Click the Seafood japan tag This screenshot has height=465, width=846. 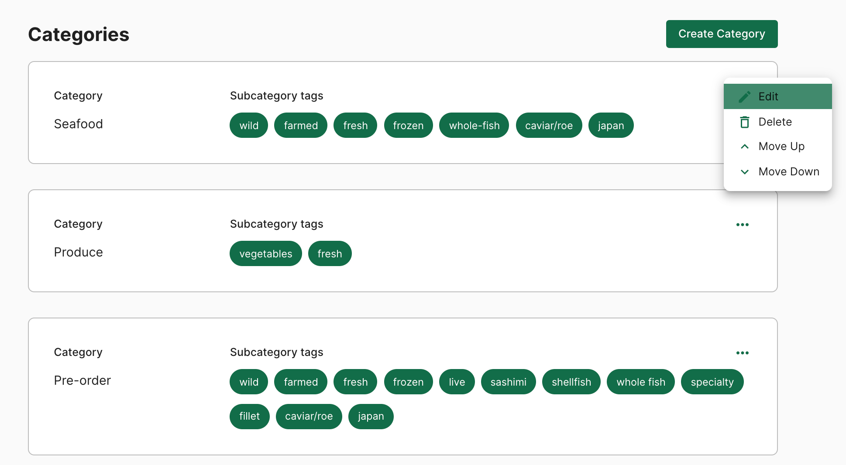point(611,125)
